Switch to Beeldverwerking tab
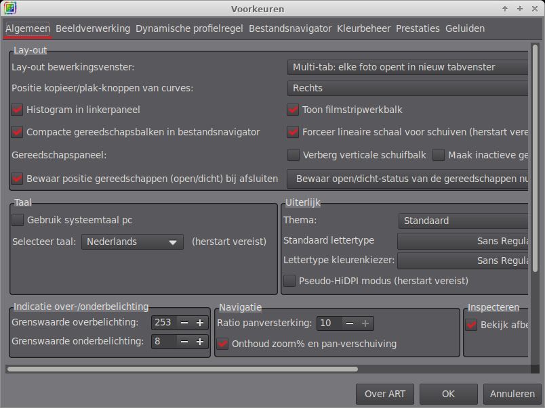Screen dimensions: 545x408 93,28
